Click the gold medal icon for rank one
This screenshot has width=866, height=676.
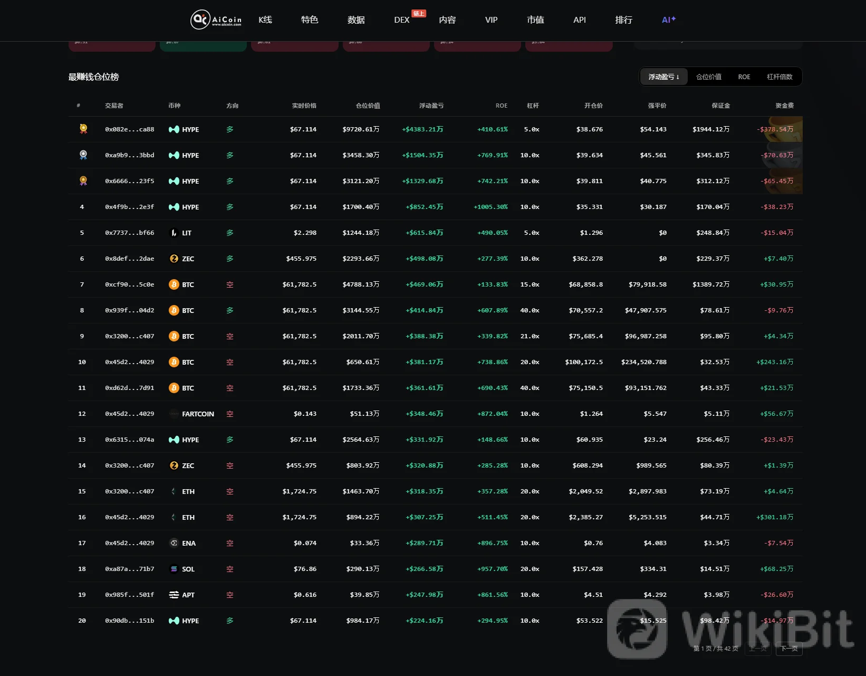(x=83, y=129)
